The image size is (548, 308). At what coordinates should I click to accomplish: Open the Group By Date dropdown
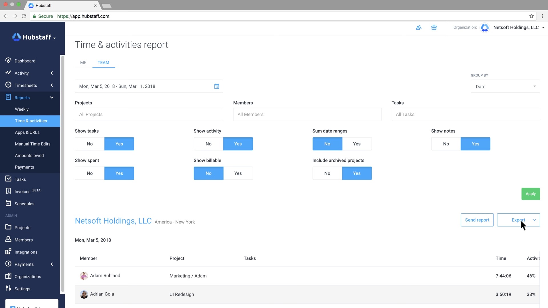(505, 86)
